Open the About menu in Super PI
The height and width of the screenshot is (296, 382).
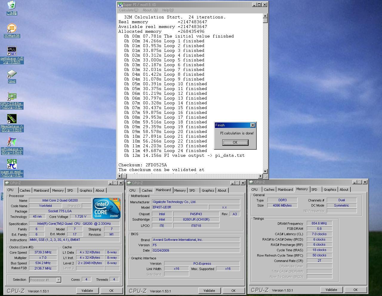(x=150, y=10)
